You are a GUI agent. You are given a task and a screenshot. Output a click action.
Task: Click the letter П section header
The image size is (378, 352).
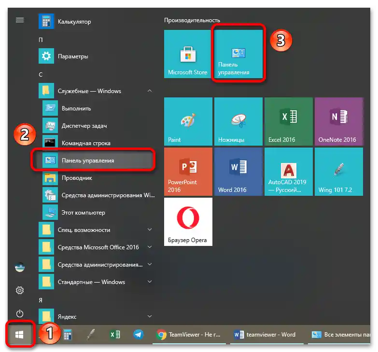click(x=41, y=40)
